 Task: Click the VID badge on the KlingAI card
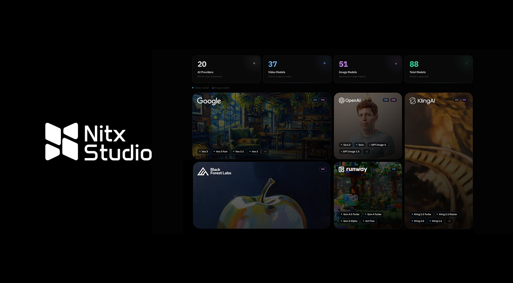click(x=457, y=100)
